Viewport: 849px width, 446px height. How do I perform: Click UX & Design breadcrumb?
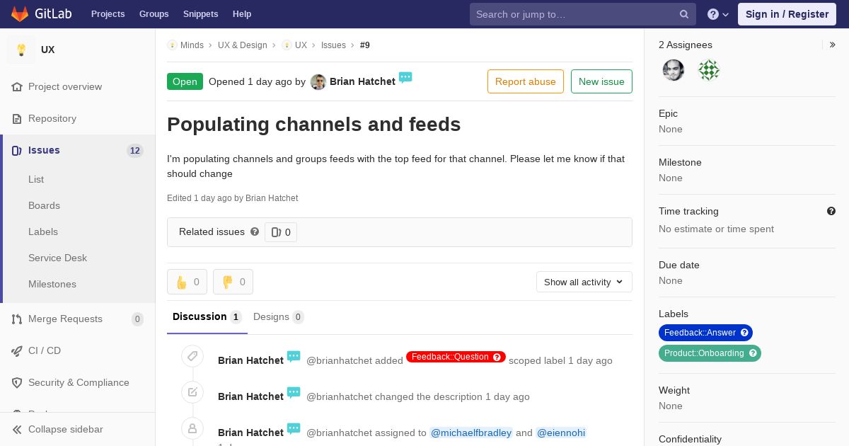tap(243, 45)
